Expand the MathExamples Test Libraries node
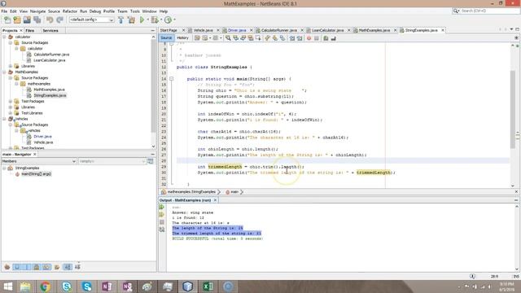 pos(11,113)
